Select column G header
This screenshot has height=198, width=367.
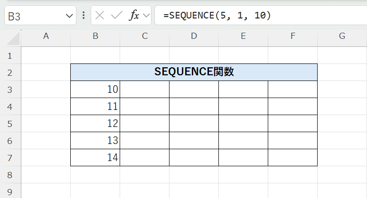click(x=342, y=36)
